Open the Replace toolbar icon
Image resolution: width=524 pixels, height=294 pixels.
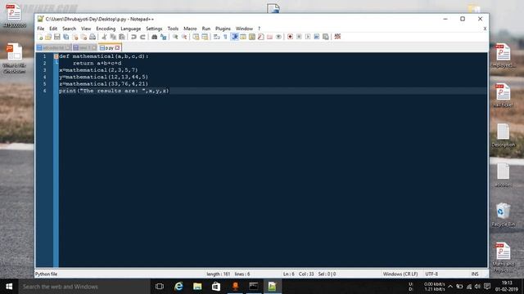pyautogui.click(x=164, y=37)
